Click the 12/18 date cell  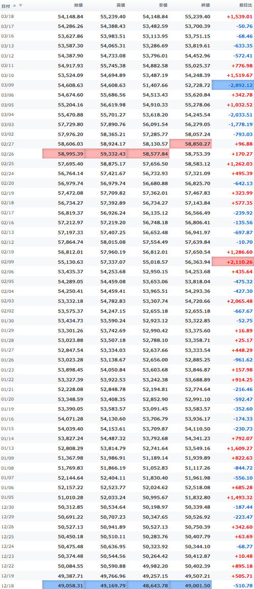coord(8,585)
